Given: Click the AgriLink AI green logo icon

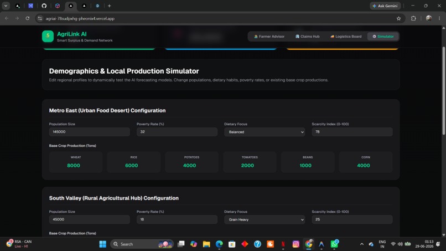Looking at the screenshot, I should (48, 37).
